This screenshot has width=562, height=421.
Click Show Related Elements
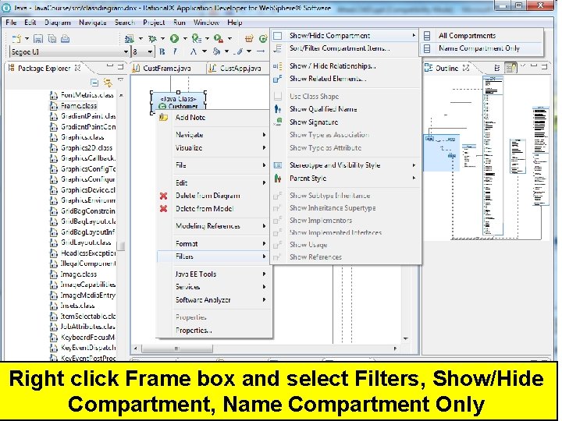[x=345, y=79]
